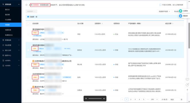Viewport: 190px width, 103px height.
Task: Open 查企业 in the sidebar
Action: 7,9
